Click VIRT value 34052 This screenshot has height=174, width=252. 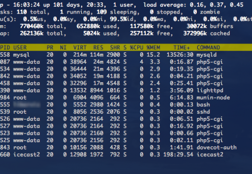pyautogui.click(x=78, y=76)
